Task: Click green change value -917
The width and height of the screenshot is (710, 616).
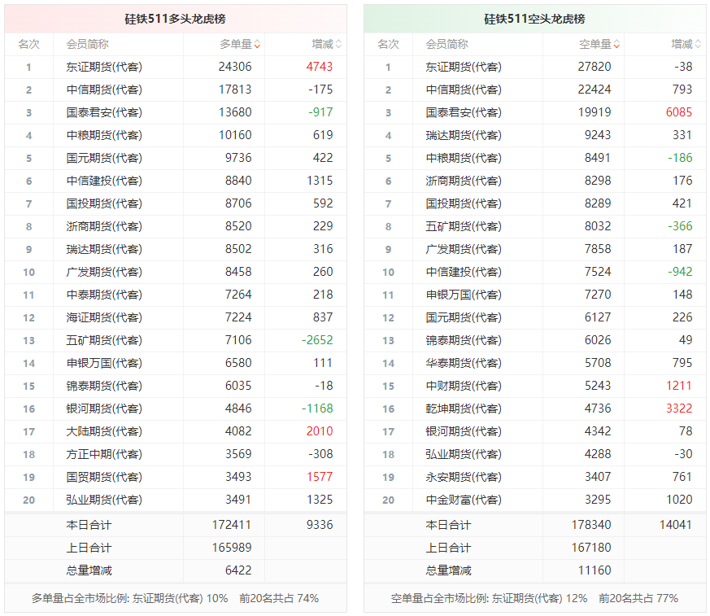Action: coord(320,112)
